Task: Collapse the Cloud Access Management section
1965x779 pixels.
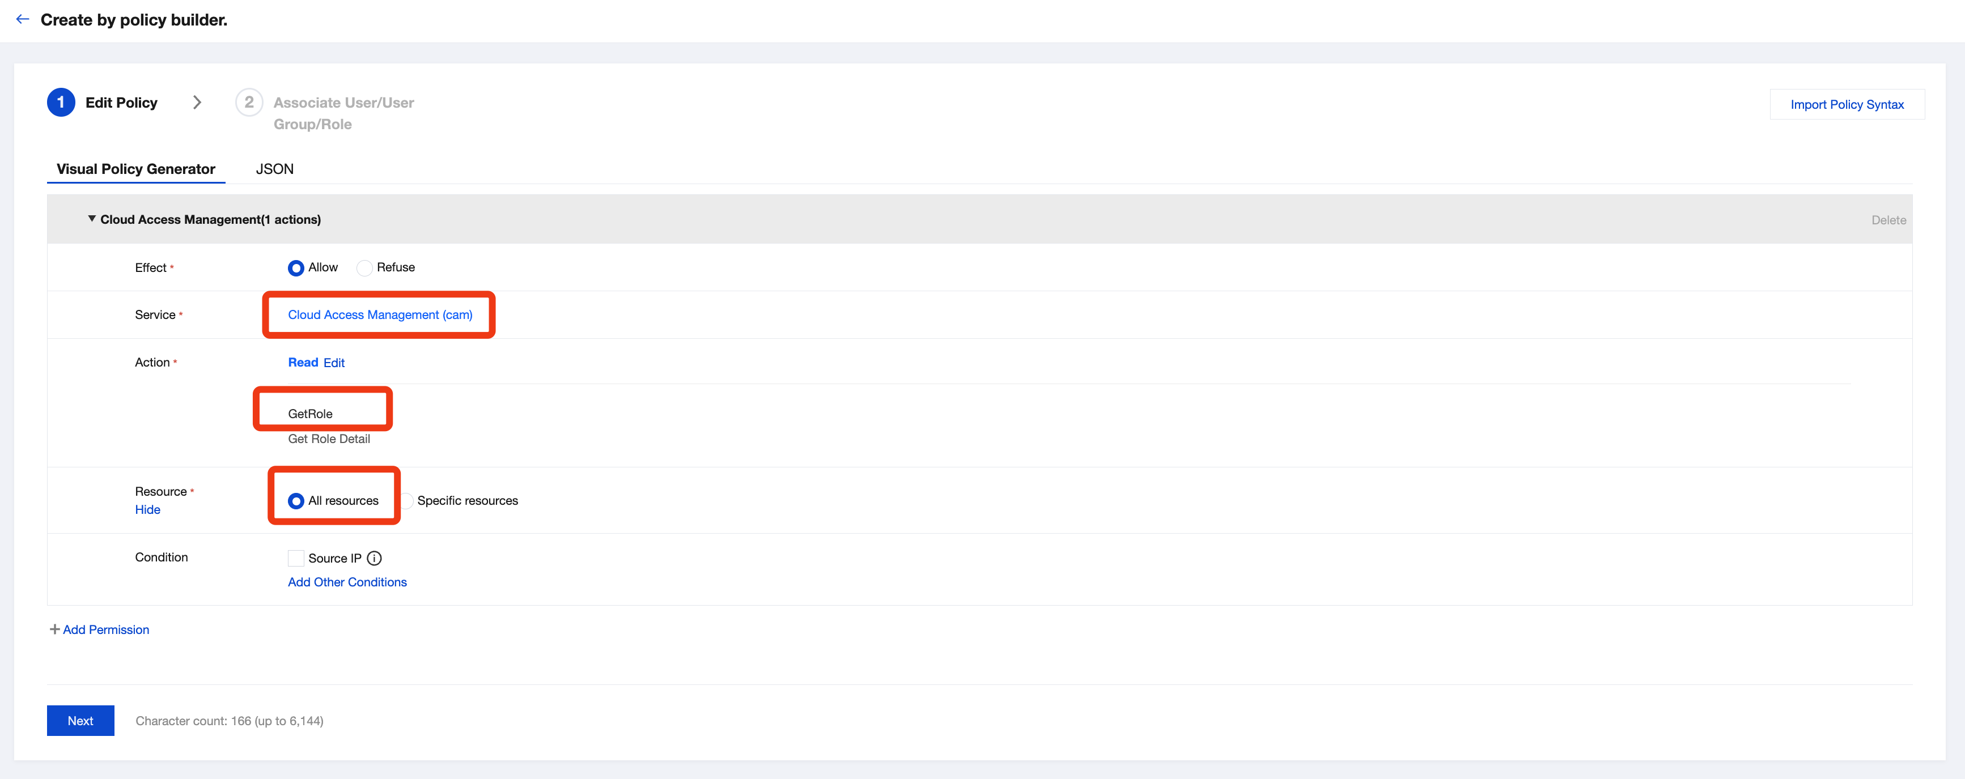Action: (92, 219)
